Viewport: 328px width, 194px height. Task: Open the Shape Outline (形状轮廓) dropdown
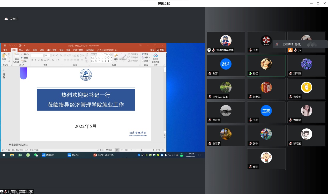pyautogui.click(x=134, y=57)
